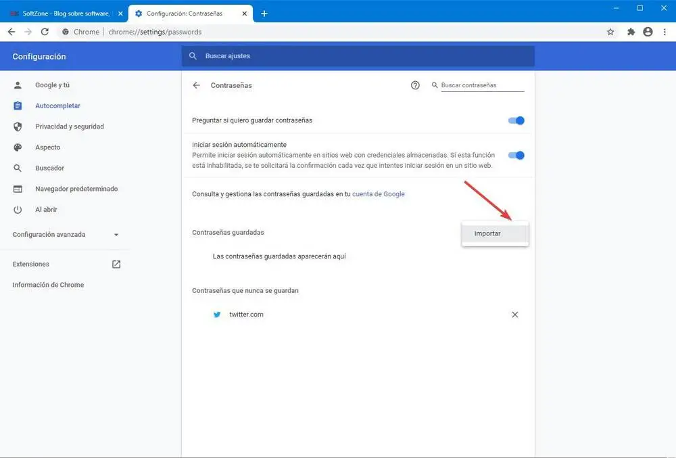Image resolution: width=676 pixels, height=458 pixels.
Task: Open the help question mark icon
Action: point(415,85)
